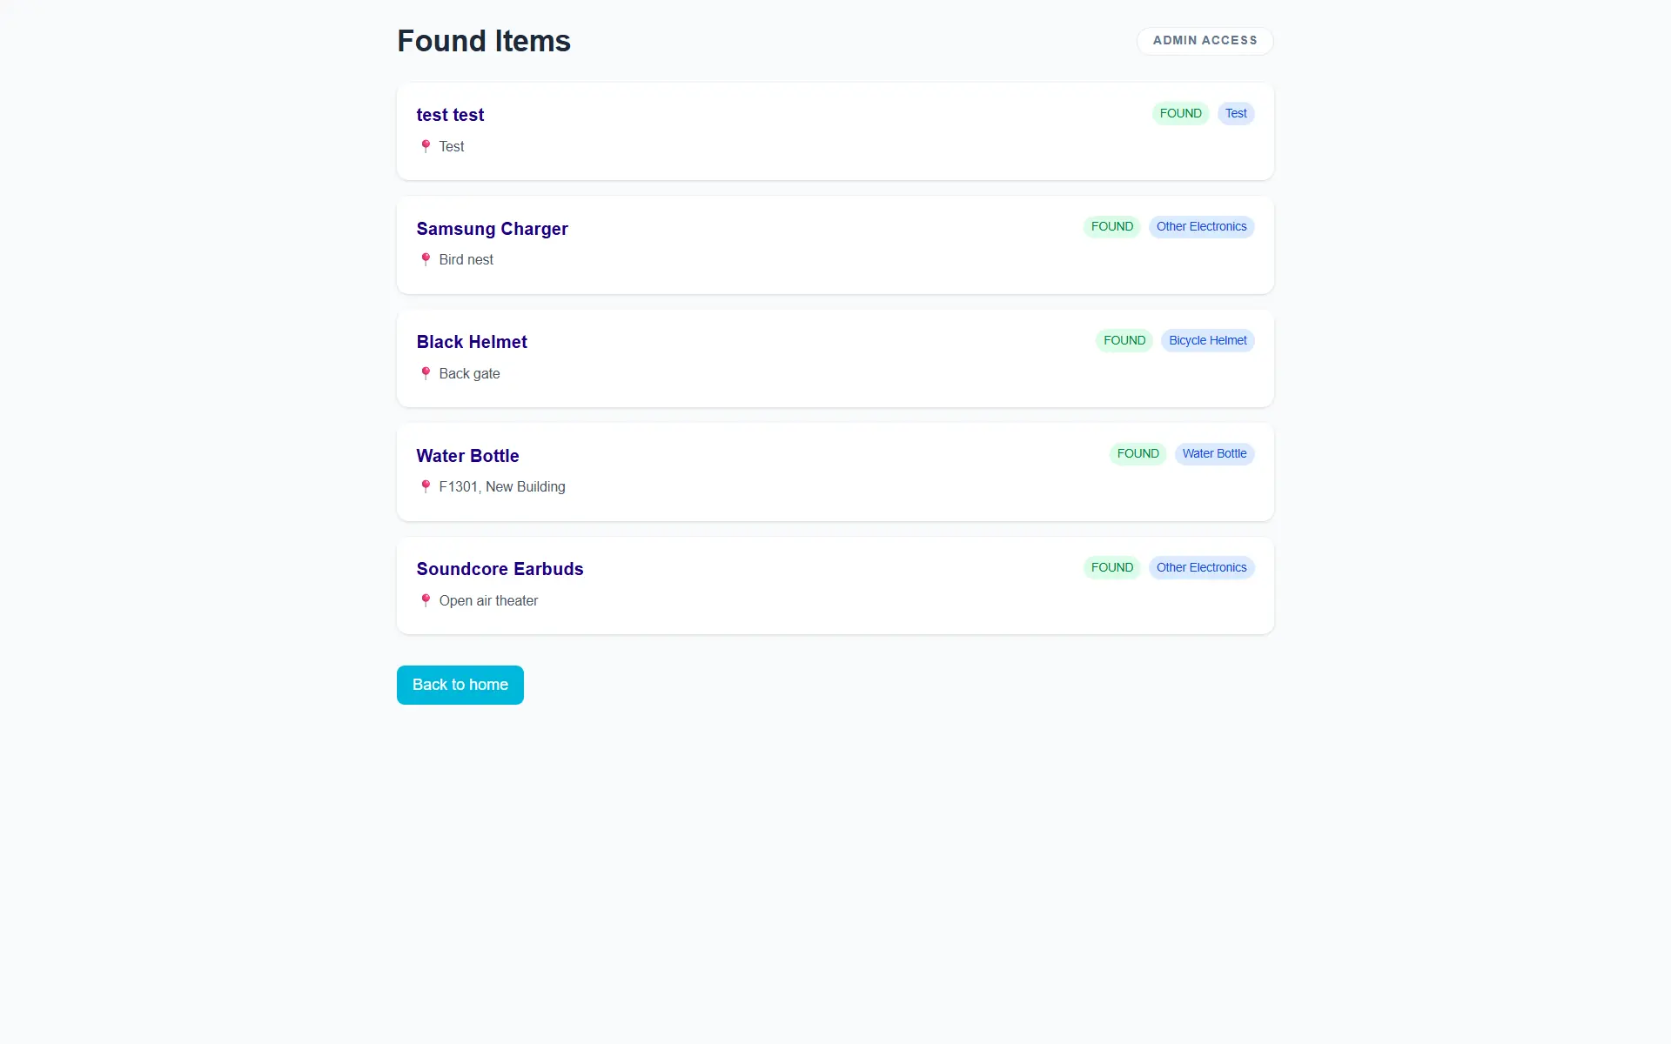
Task: Open the Black Helmet item
Action: click(472, 342)
